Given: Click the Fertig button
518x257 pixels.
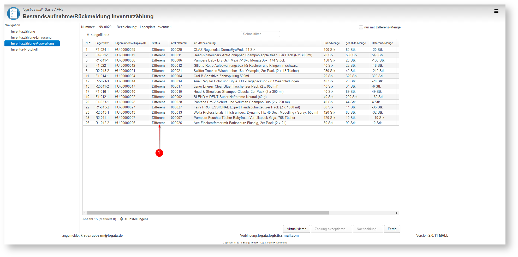Looking at the screenshot, I should (392, 229).
